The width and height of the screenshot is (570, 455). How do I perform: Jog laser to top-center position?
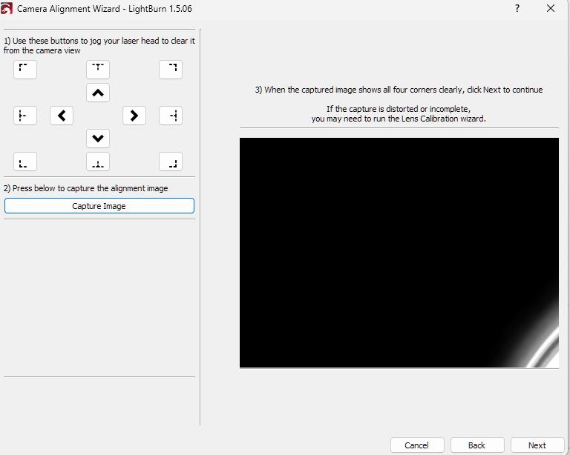pos(98,70)
